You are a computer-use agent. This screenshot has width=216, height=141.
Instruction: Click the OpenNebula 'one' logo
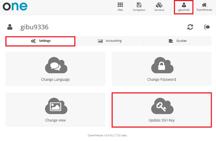(15, 6)
